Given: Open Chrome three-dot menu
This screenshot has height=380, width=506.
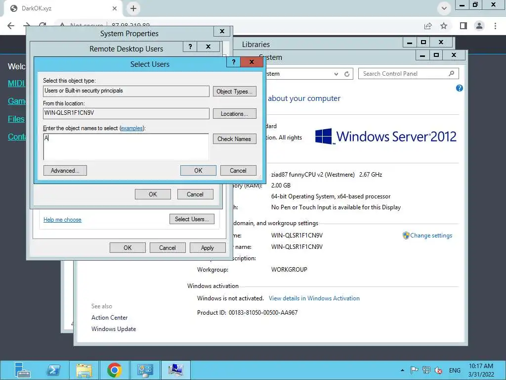Looking at the screenshot, I should point(495,26).
